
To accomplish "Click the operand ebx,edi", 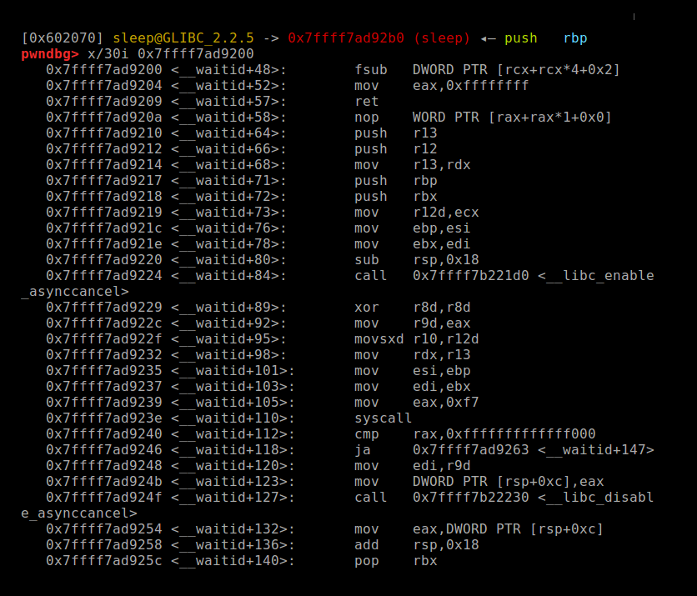I will (x=441, y=244).
